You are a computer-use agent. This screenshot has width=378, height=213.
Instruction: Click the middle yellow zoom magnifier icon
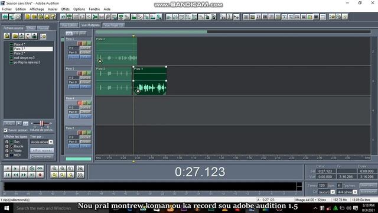[63, 175]
